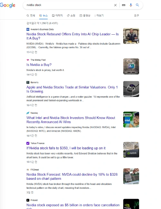Click the '13시간 전' timestamp
The height and width of the screenshot is (209, 161).
pos(32,52)
